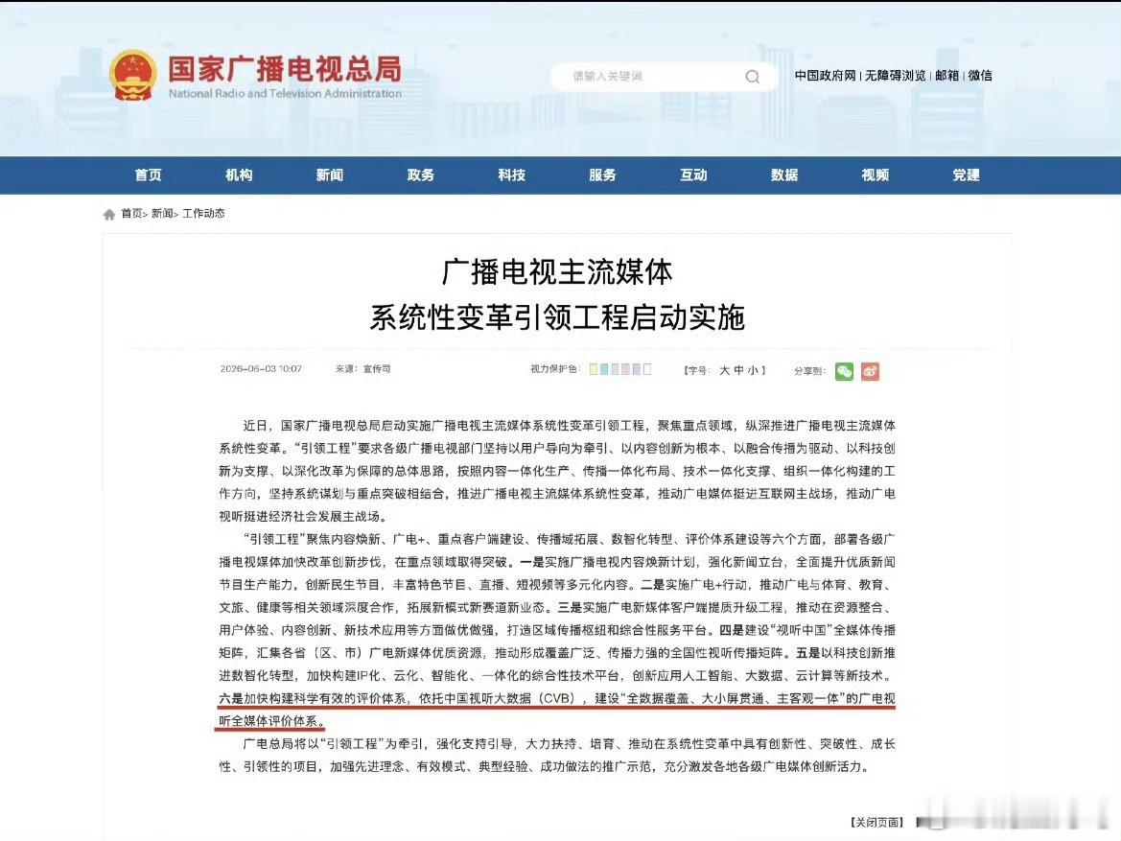Screen dimensions: 1121x841
Task: Open 互动 navigation menu
Action: click(693, 175)
